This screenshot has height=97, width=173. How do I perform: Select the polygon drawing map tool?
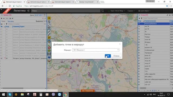coord(49,27)
